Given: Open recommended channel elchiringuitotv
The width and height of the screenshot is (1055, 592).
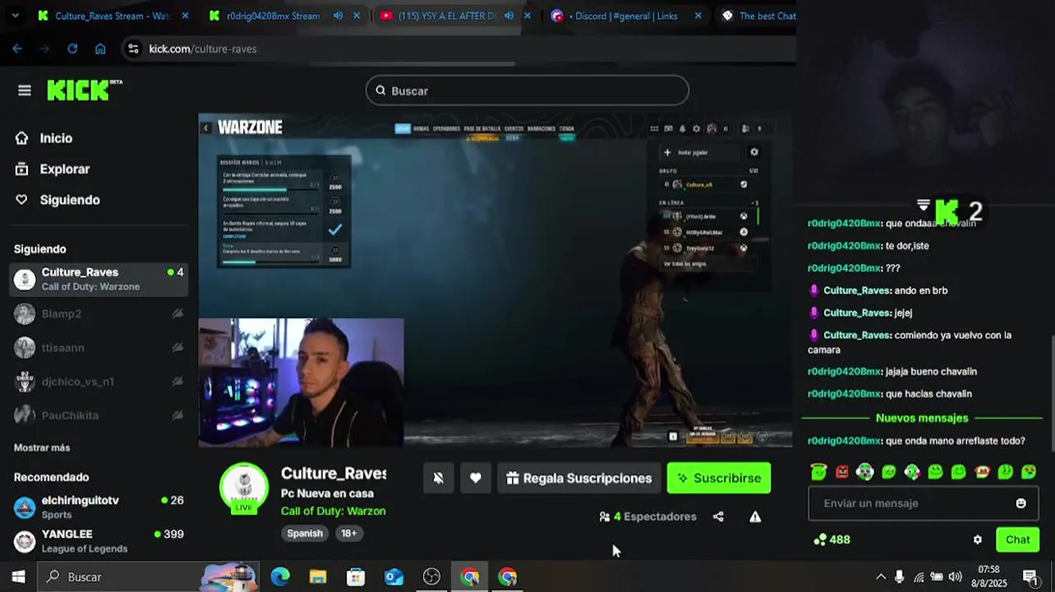Looking at the screenshot, I should pos(99,506).
